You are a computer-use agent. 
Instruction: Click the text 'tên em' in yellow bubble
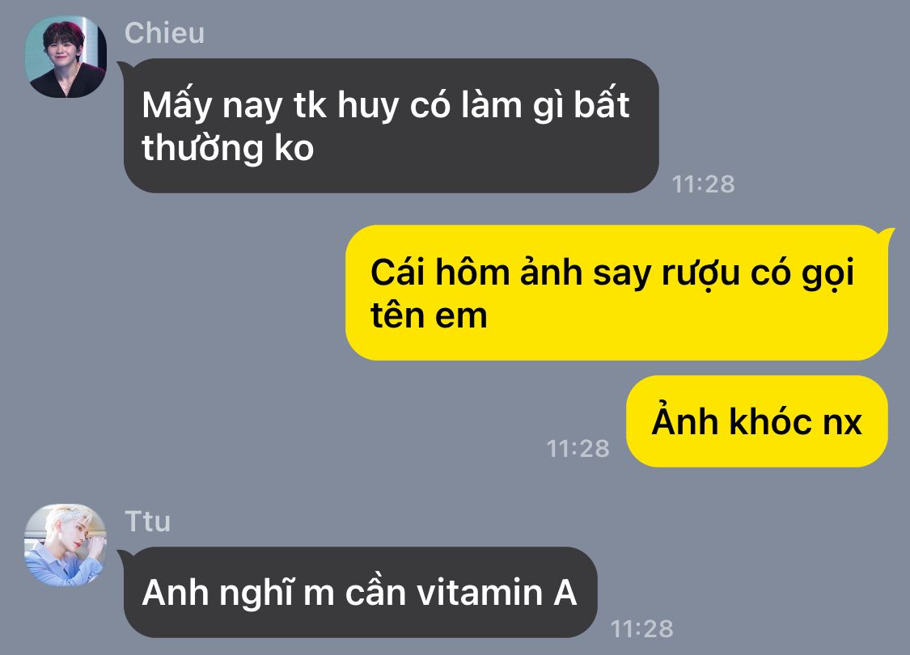click(x=429, y=316)
